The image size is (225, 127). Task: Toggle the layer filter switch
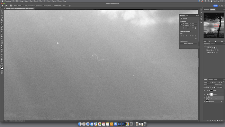[223, 82]
